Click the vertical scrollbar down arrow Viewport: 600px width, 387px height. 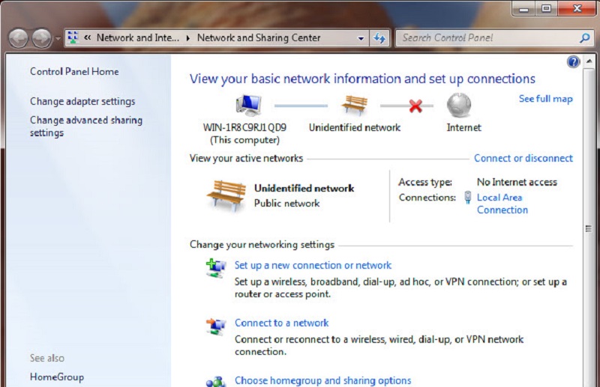pos(588,381)
